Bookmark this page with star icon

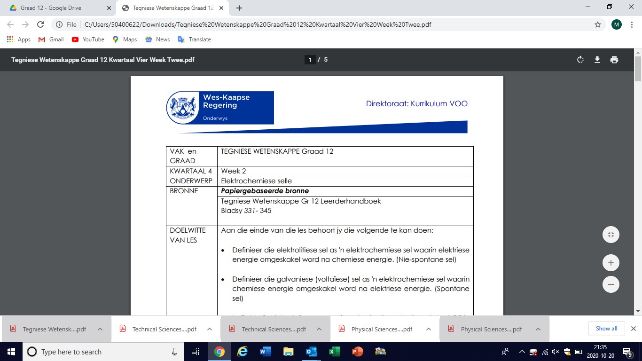pyautogui.click(x=598, y=24)
